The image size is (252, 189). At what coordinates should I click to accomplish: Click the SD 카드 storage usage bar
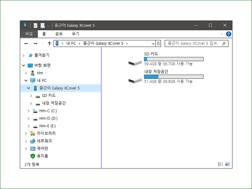pyautogui.click(x=174, y=59)
